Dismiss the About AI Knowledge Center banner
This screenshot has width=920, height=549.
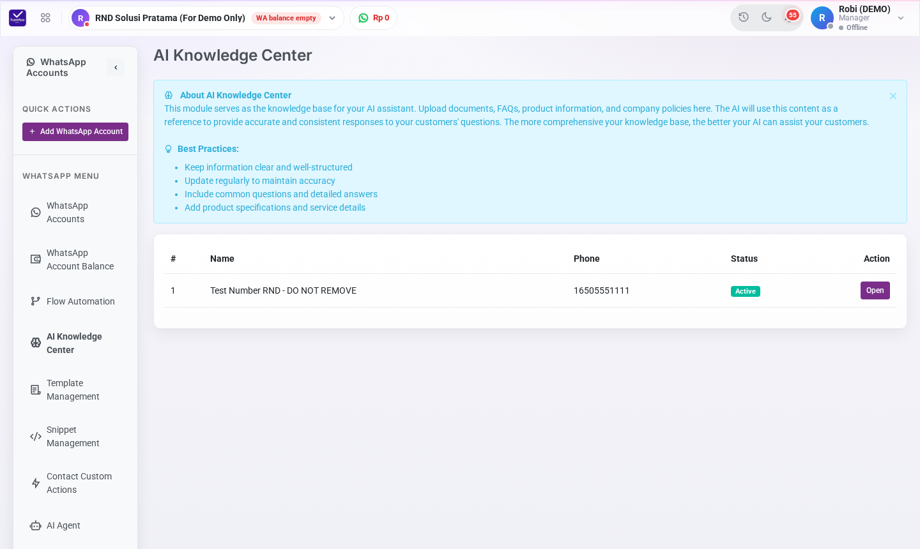(x=893, y=96)
